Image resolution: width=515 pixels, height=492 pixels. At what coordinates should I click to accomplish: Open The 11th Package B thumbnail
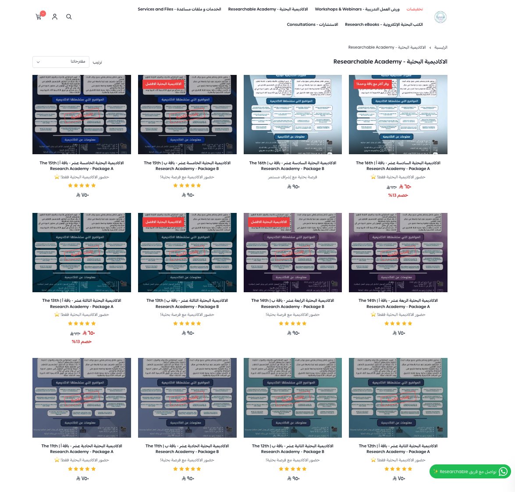point(187,398)
